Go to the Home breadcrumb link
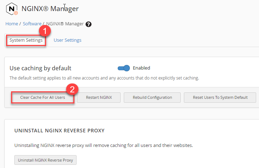The width and height of the screenshot is (259, 168). click(x=11, y=24)
